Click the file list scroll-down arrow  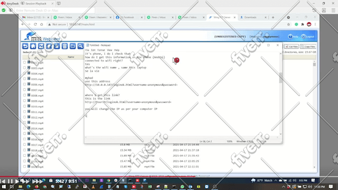[x=314, y=167]
